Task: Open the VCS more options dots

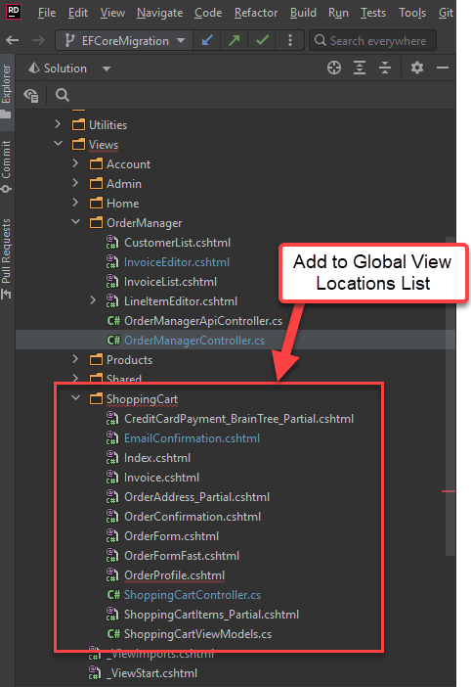Action: (289, 41)
